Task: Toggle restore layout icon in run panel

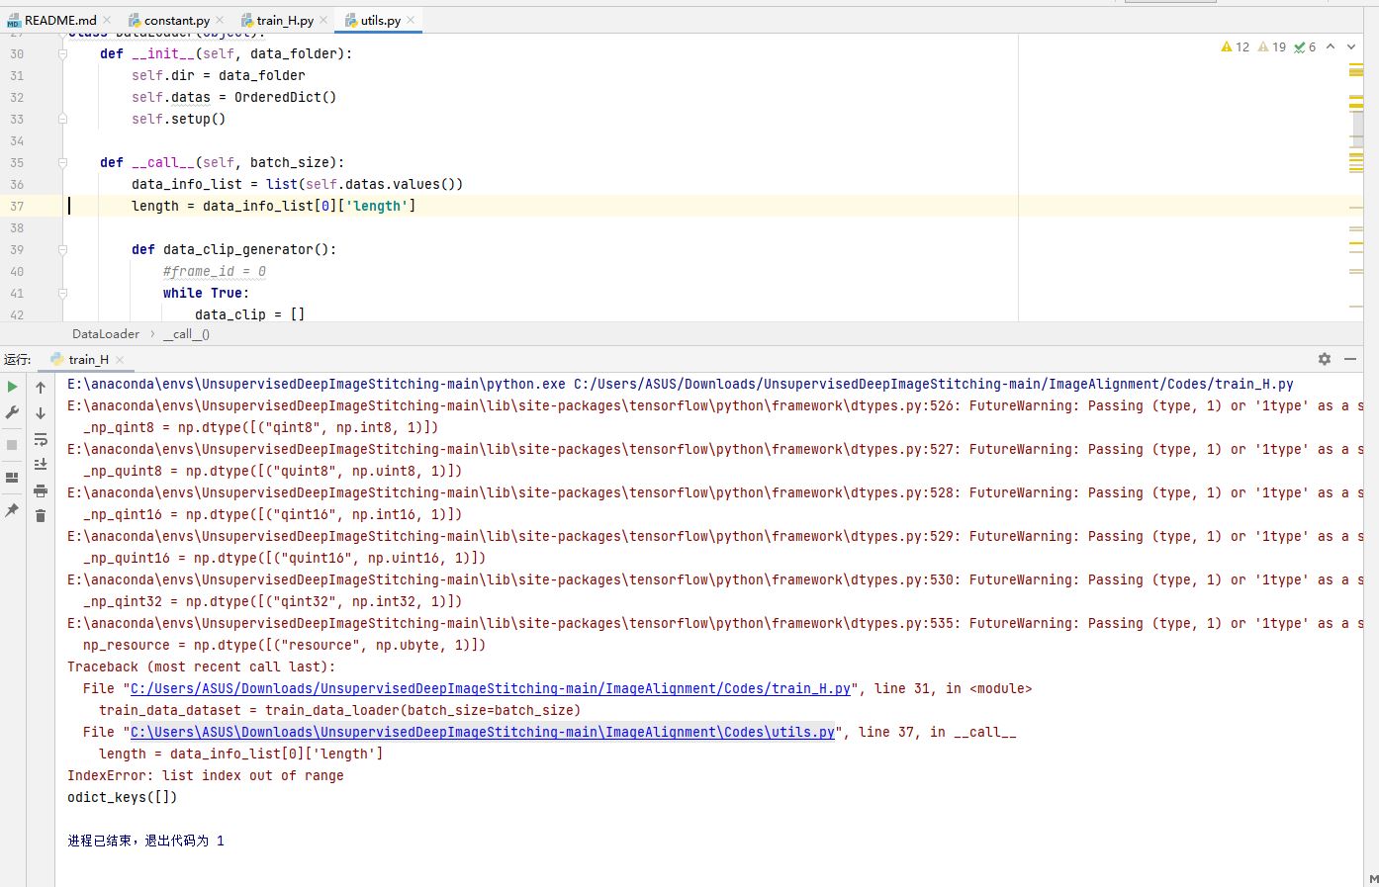Action: (x=13, y=478)
